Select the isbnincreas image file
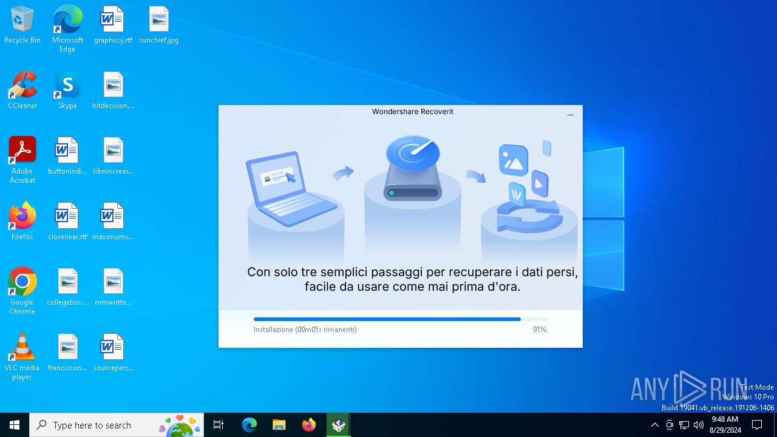The height and width of the screenshot is (437, 777). tap(113, 157)
